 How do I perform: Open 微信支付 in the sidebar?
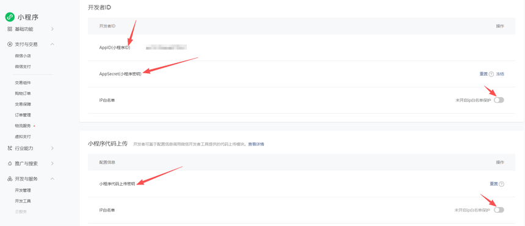23,67
